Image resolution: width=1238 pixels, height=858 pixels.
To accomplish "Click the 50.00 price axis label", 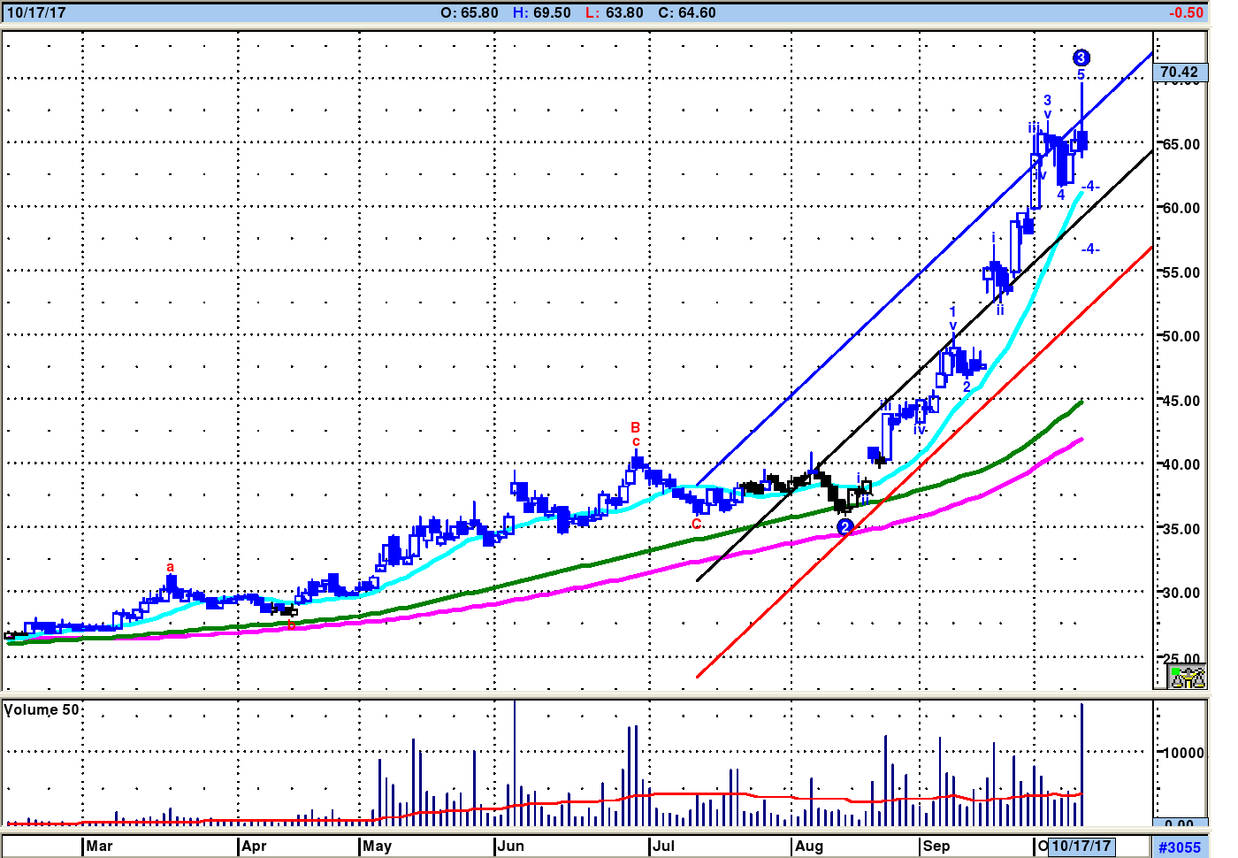I will 1181,336.
